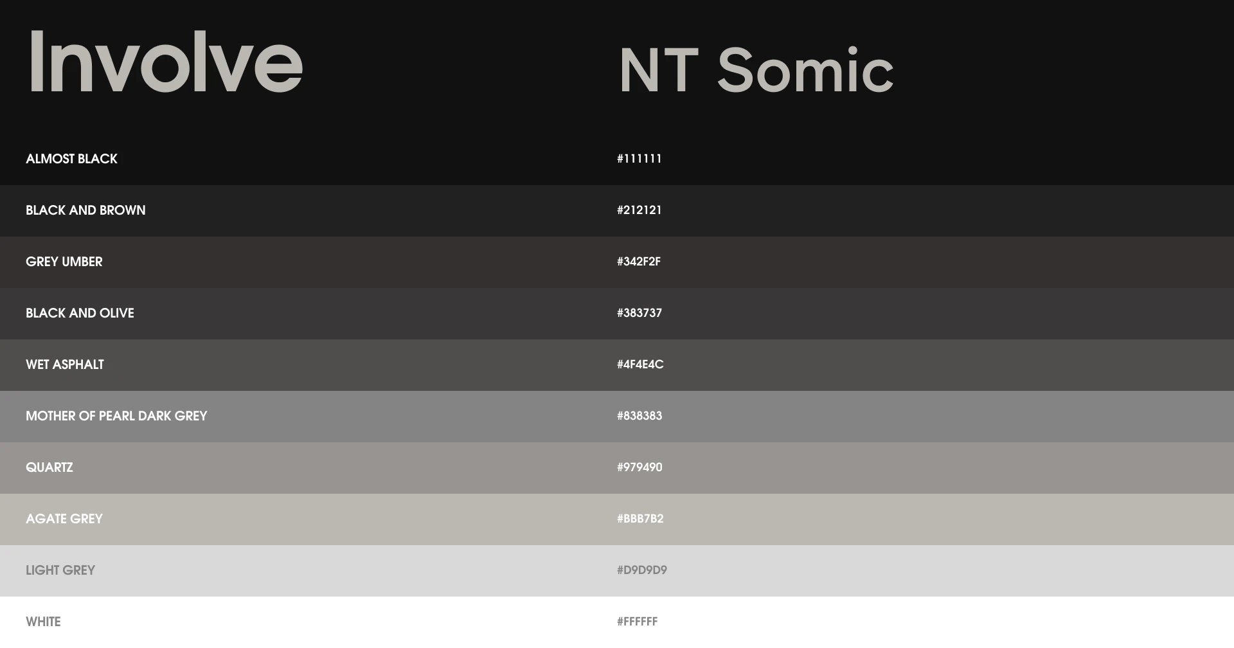Click the #111111 hex code

pos(639,159)
